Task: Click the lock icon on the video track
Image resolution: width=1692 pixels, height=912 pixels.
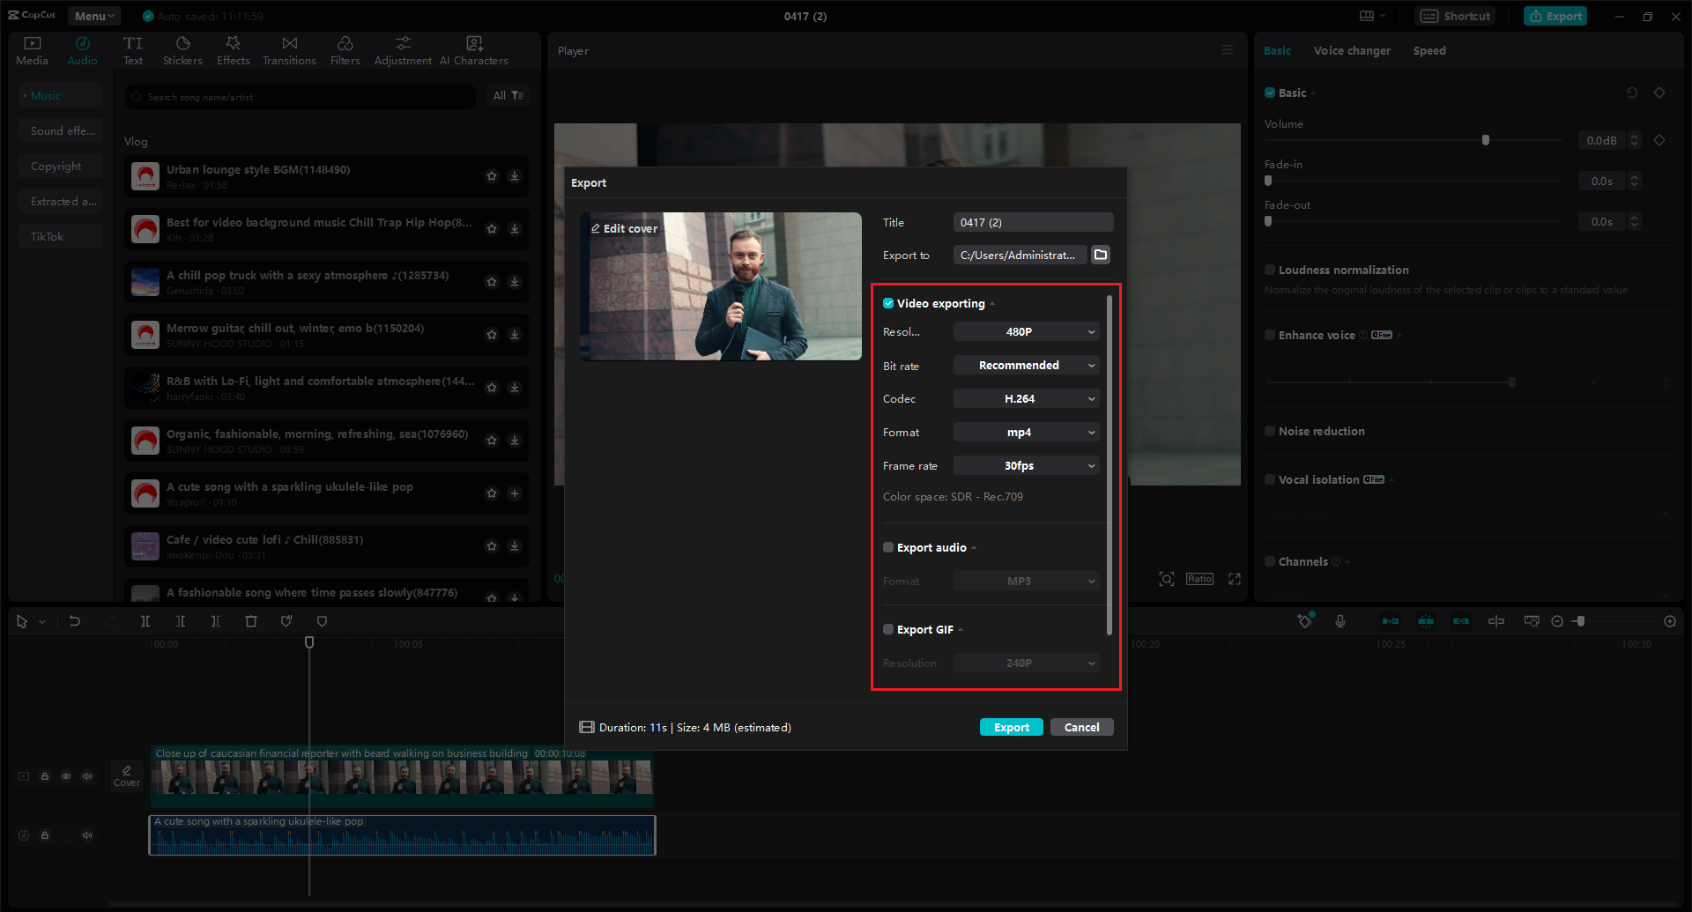Action: 45,776
